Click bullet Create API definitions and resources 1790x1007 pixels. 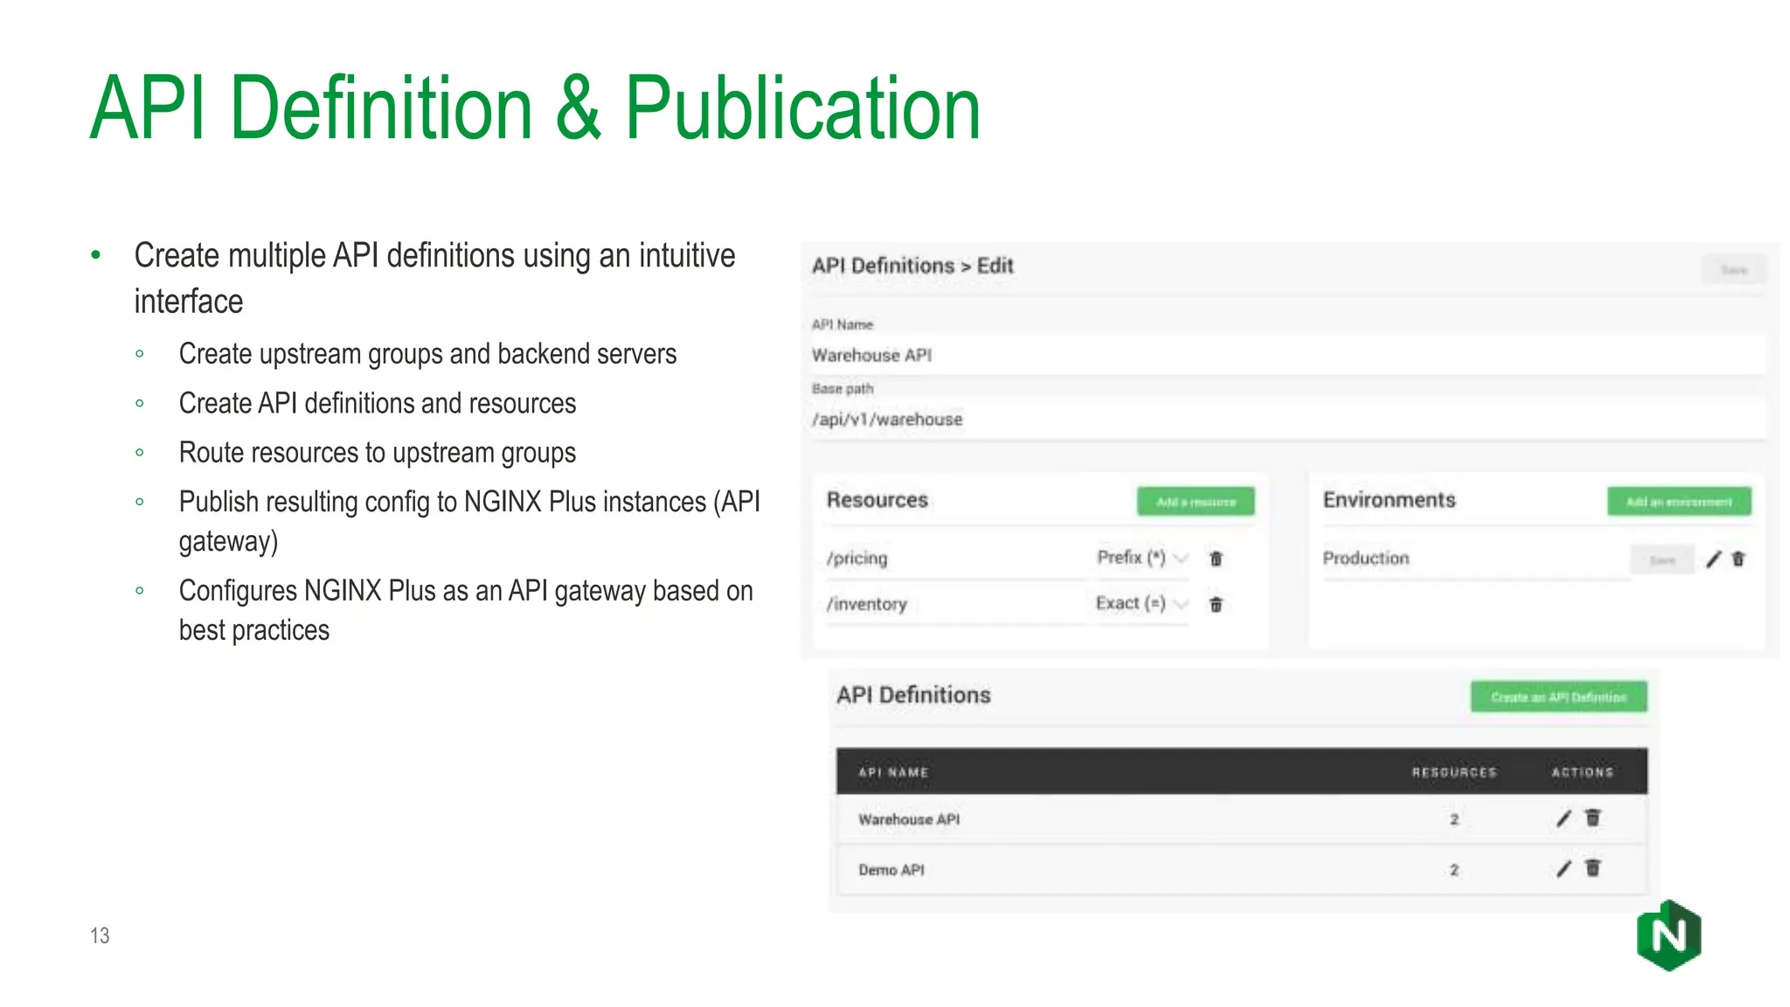[378, 404]
